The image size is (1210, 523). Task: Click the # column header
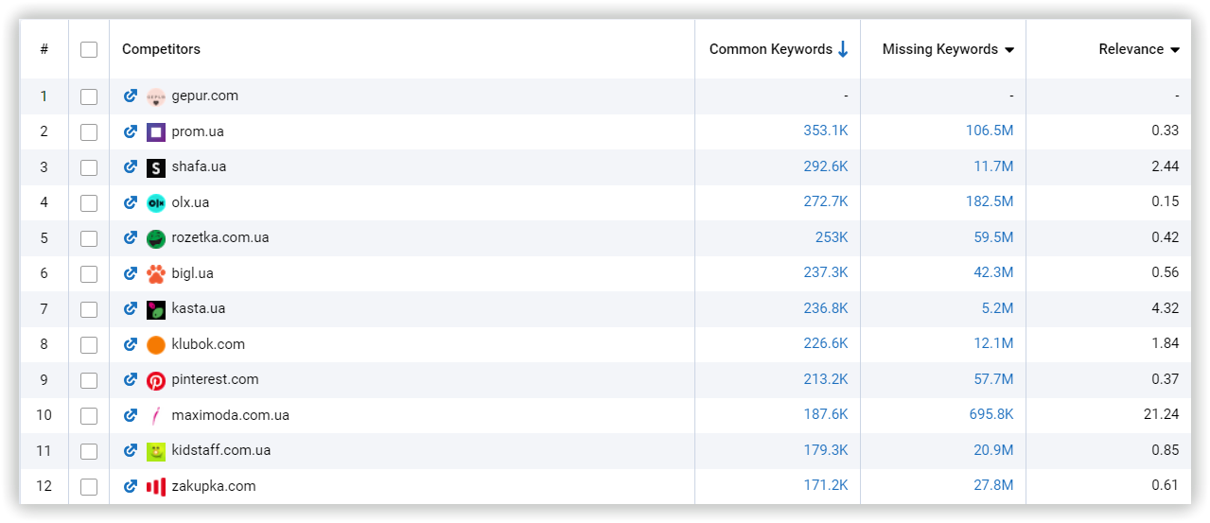point(44,49)
